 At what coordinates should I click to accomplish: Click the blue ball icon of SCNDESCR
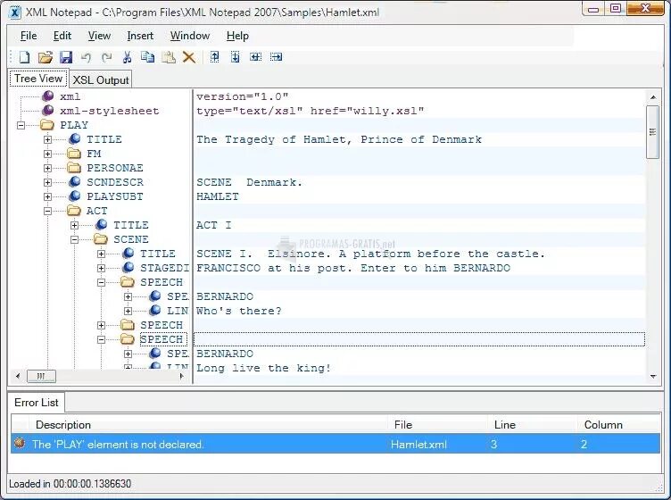click(74, 181)
